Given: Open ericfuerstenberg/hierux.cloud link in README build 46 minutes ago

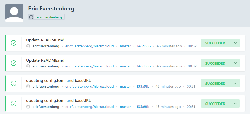Looking at the screenshot, I should pyautogui.click(x=89, y=66).
